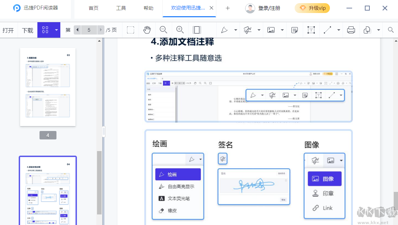Click the zoom out magnifier icon
This screenshot has height=225, width=398.
[x=163, y=30]
